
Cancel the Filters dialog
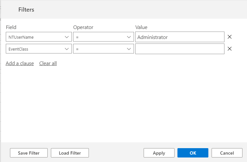pos(227,153)
